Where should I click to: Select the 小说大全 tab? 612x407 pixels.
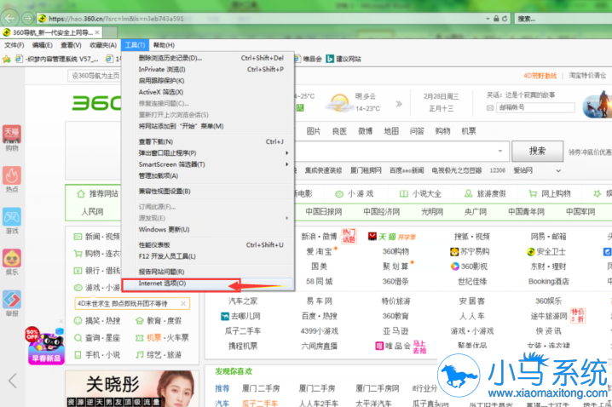tap(420, 194)
